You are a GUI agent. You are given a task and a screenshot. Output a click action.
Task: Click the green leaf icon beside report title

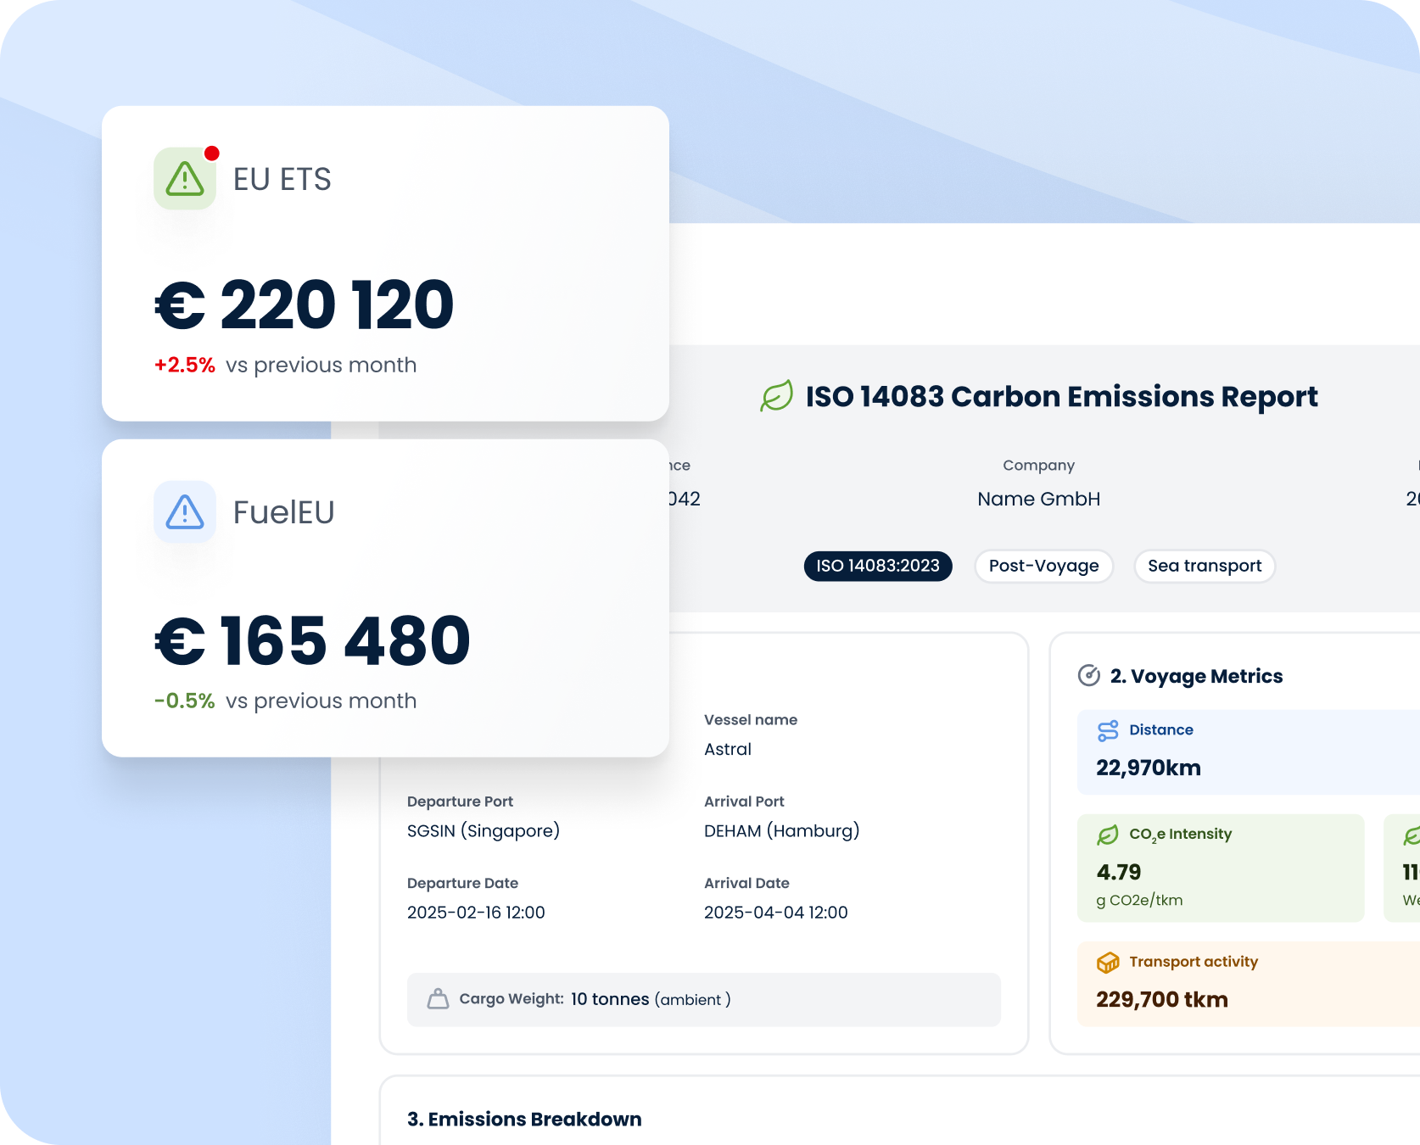[776, 396]
